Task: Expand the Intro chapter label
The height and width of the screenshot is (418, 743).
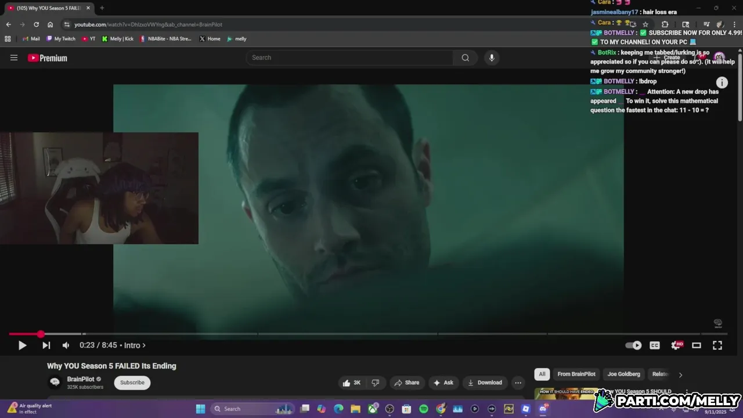Action: [x=135, y=345]
